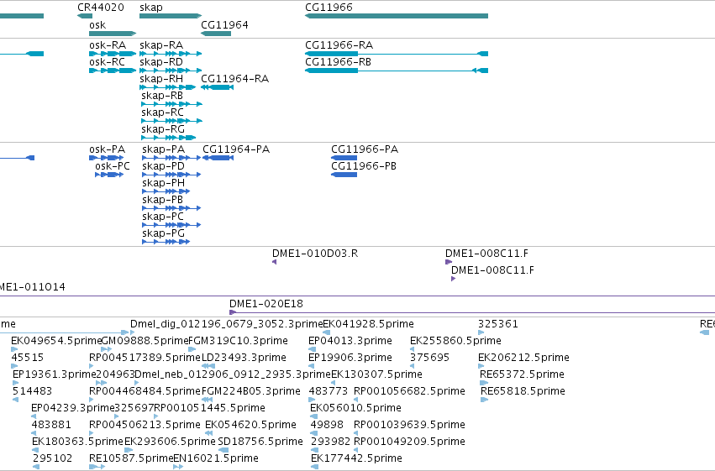
Task: Select the 325361 EST feature
Action: (x=481, y=332)
